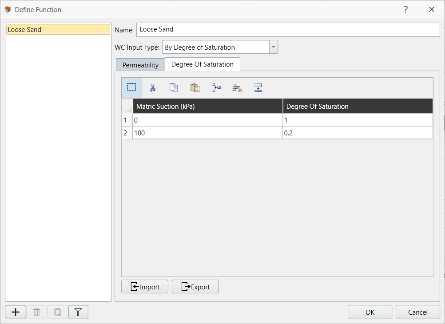Click the table select-all corner cell
Image resolution: width=445 pixels, height=324 pixels.
tap(127, 107)
